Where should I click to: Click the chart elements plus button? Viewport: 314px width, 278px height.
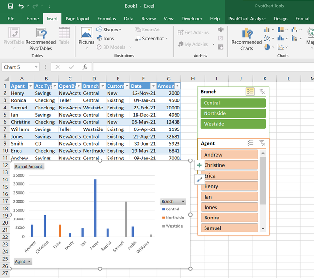(199, 165)
